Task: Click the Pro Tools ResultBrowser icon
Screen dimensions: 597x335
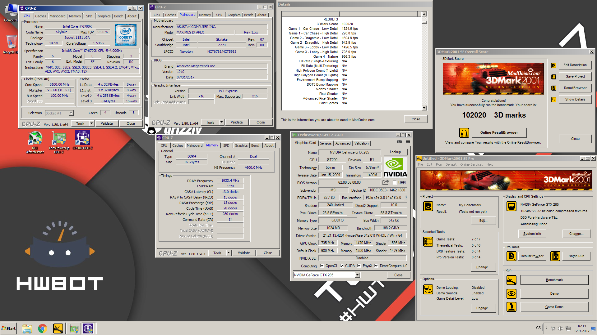Action: pyautogui.click(x=511, y=256)
